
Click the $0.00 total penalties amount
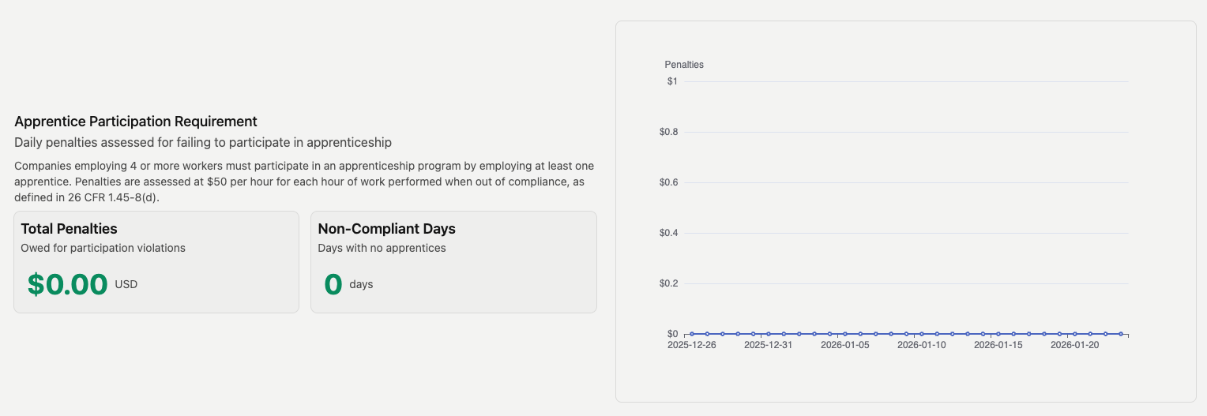point(68,284)
